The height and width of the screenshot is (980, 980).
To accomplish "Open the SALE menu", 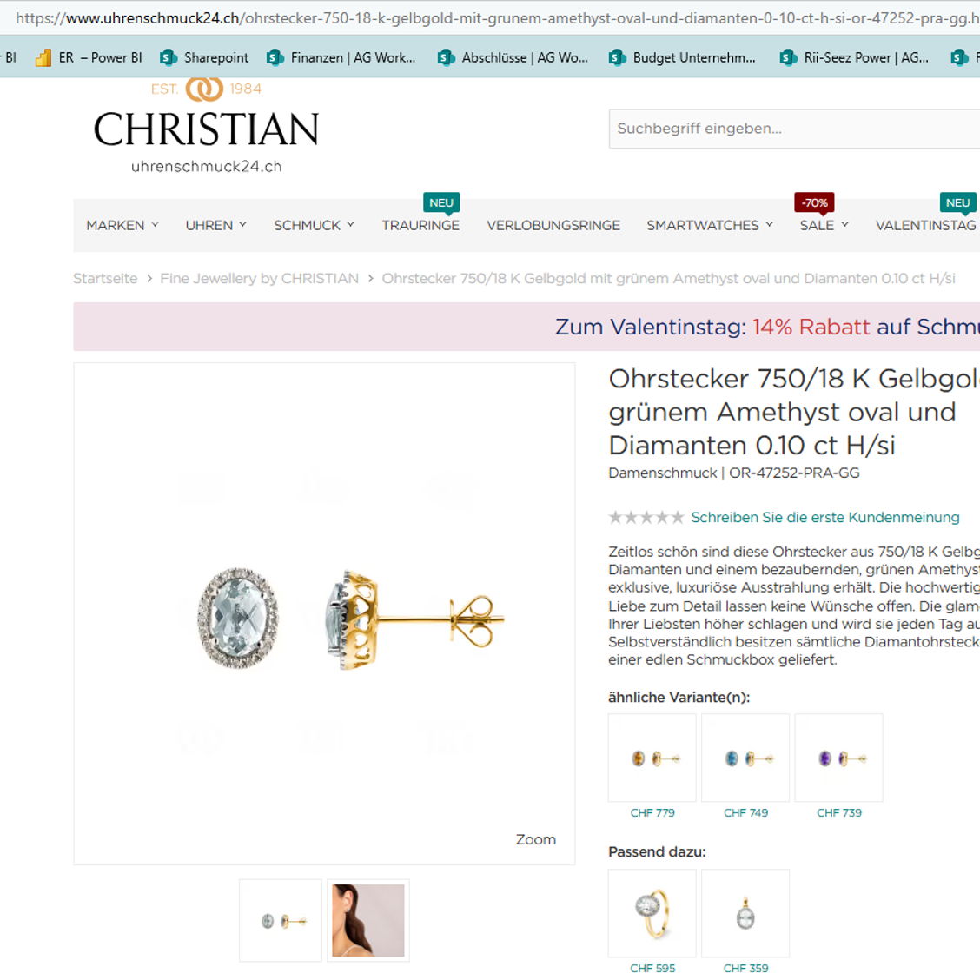I will tap(824, 225).
